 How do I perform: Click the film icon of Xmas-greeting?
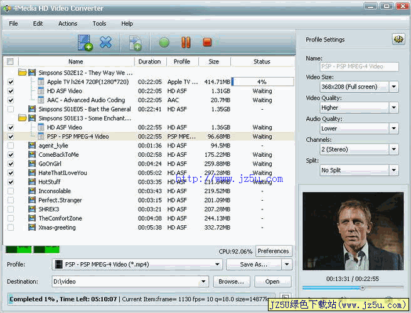(x=32, y=227)
